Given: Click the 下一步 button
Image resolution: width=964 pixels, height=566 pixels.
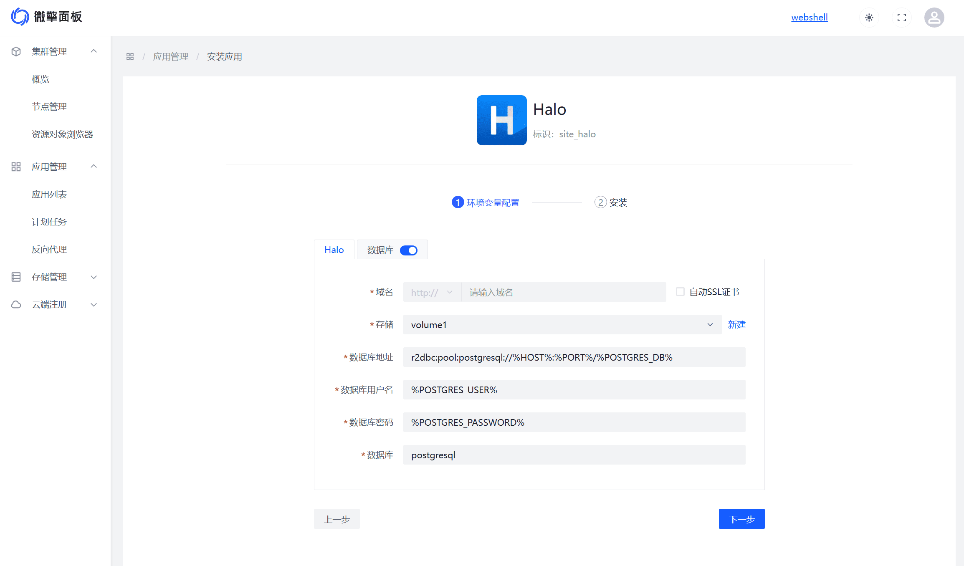Looking at the screenshot, I should tap(741, 519).
